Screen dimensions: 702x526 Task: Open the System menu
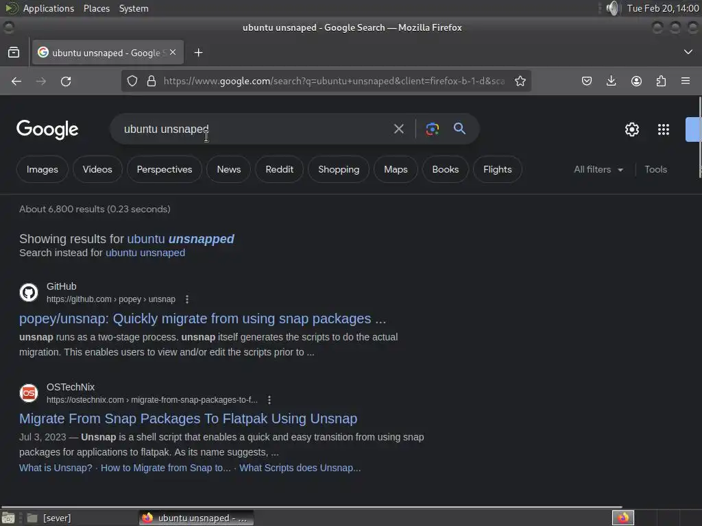pyautogui.click(x=134, y=8)
